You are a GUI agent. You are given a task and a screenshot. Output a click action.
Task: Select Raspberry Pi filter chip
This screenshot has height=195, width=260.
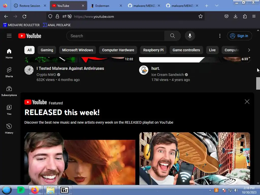[153, 50]
